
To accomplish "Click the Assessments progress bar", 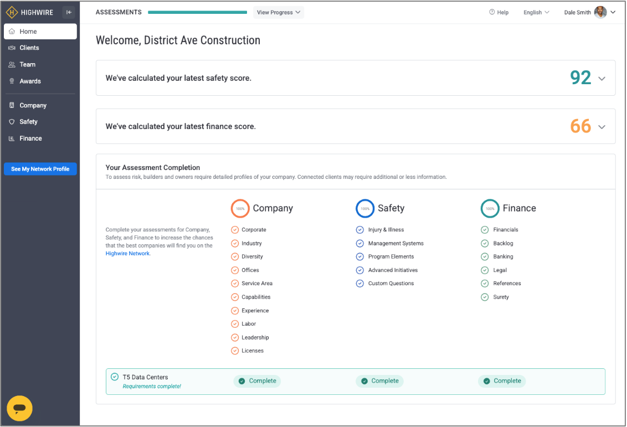I will click(197, 12).
